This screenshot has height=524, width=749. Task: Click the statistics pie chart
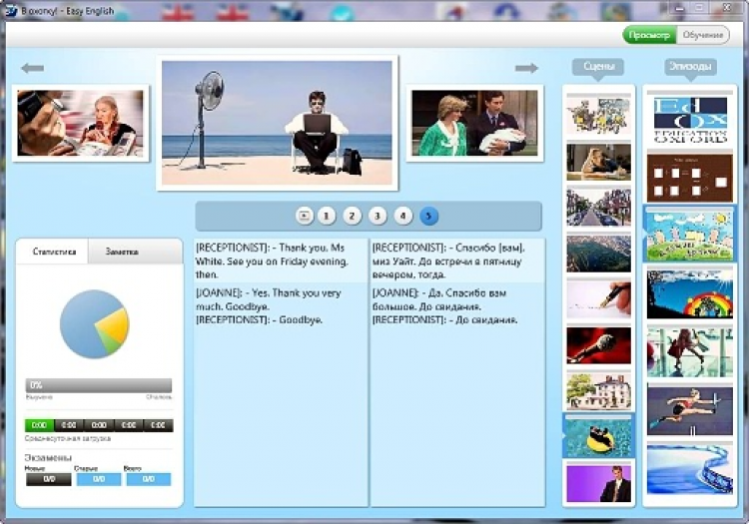click(x=95, y=324)
